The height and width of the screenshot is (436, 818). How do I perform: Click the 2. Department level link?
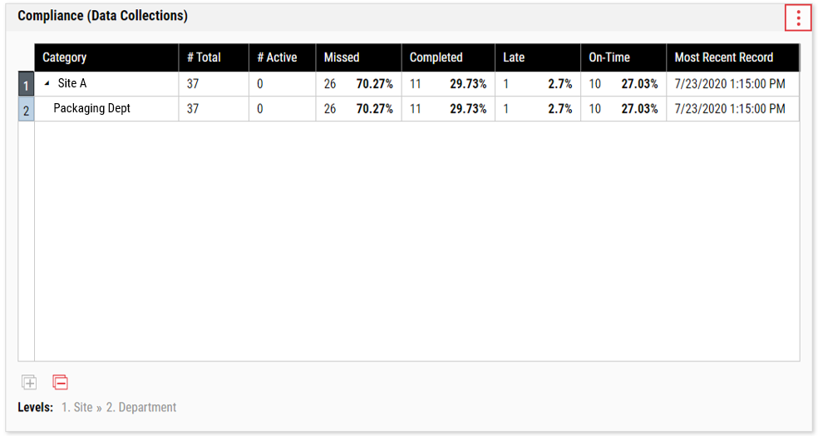141,407
